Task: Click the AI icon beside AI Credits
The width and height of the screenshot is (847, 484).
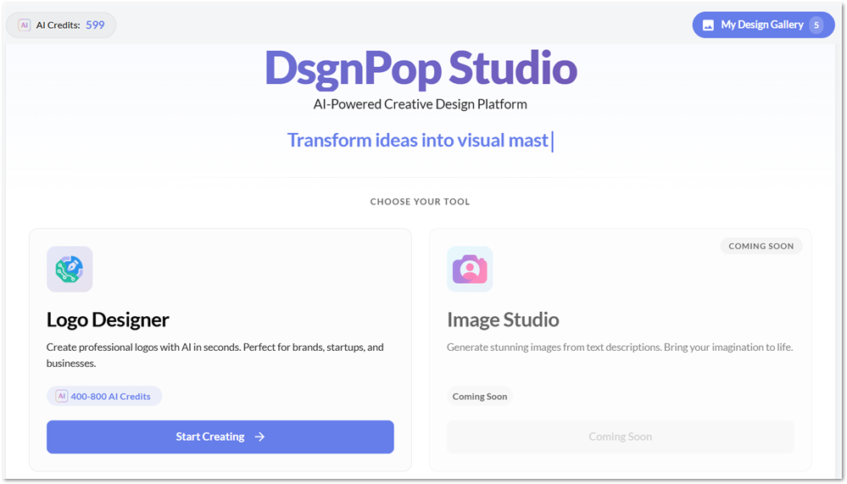Action: (x=25, y=25)
